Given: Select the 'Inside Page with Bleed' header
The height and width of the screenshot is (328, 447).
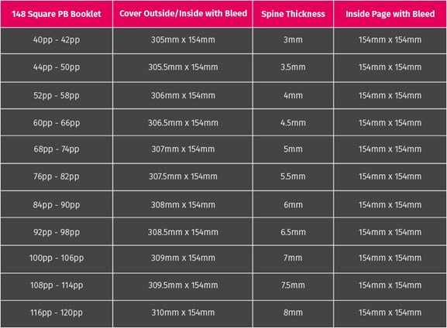Looking at the screenshot, I should [x=390, y=14].
